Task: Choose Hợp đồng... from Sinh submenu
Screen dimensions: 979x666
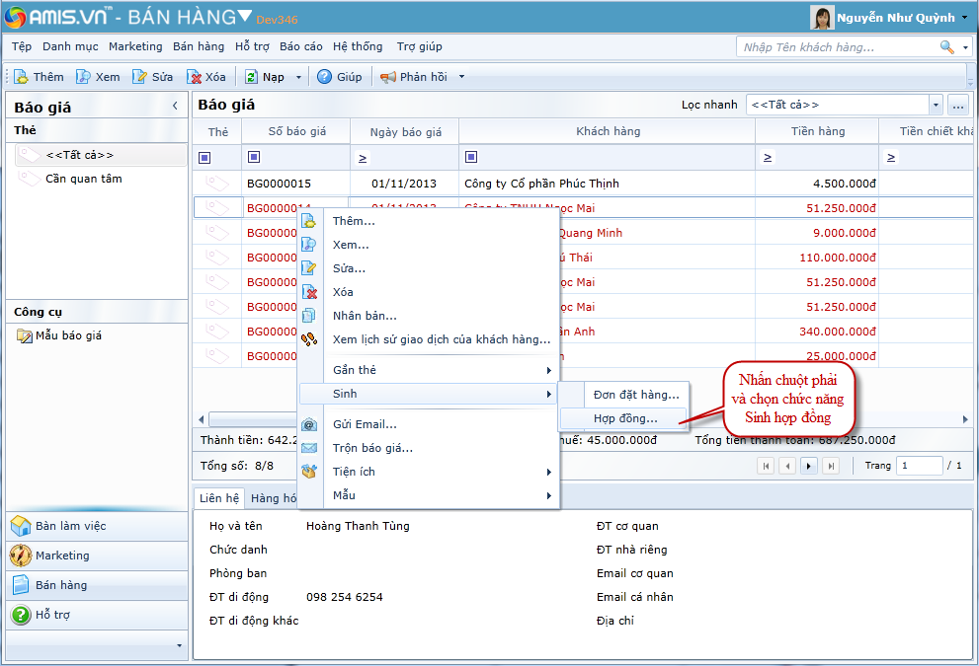Action: click(x=624, y=418)
